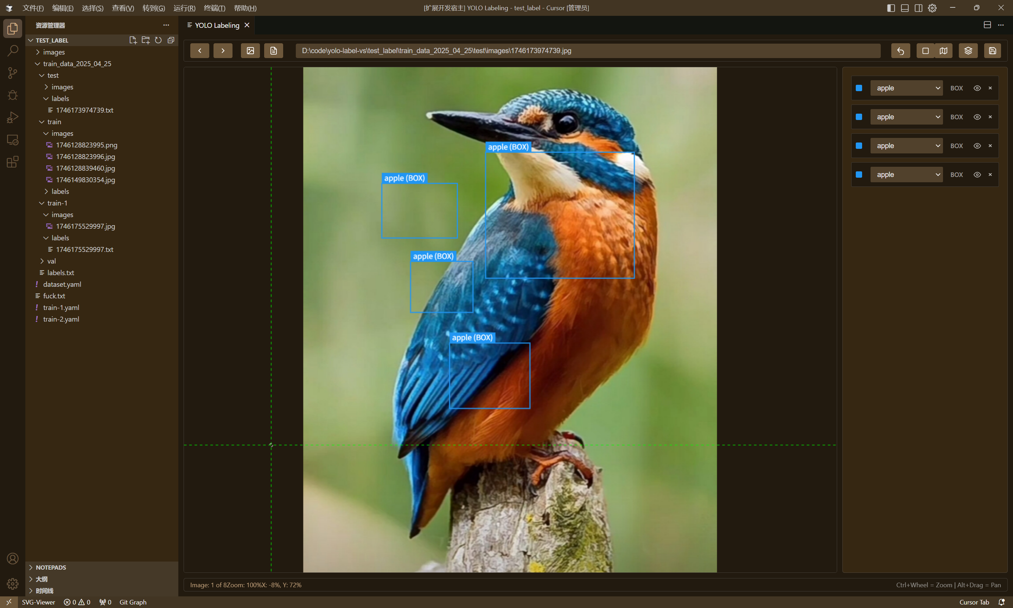Go to previous image with left arrow

click(199, 51)
